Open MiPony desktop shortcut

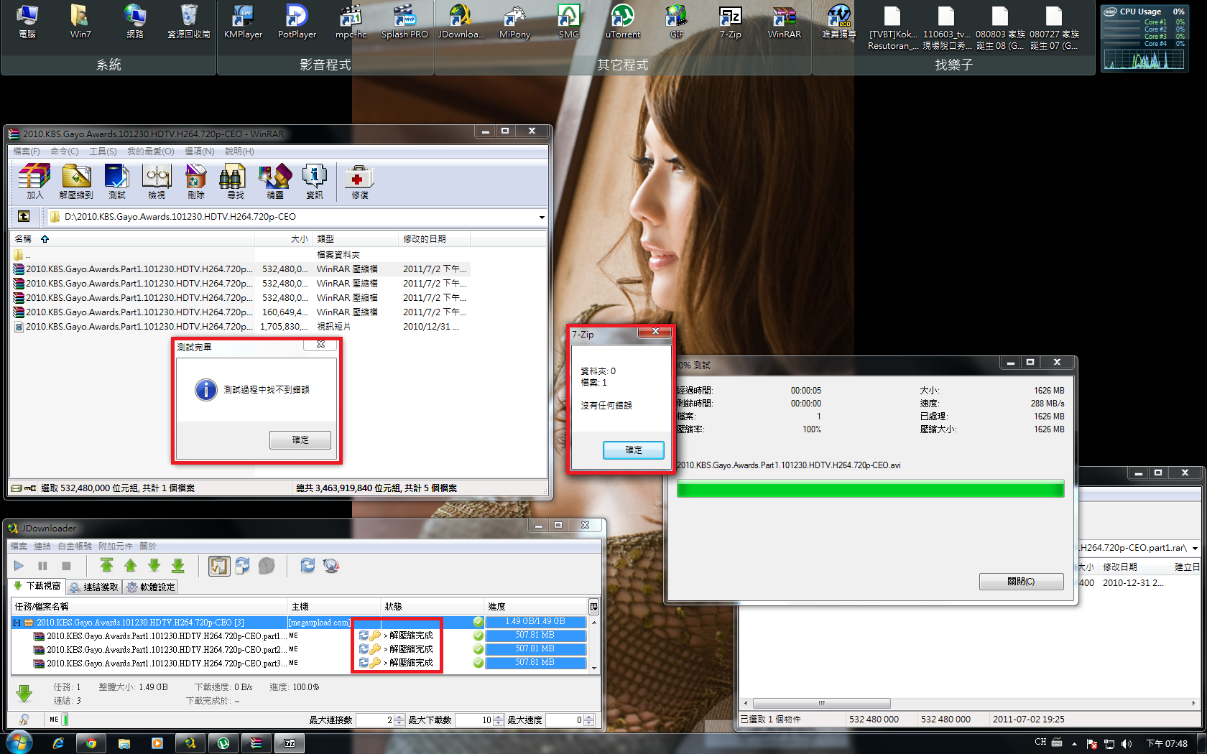pos(514,22)
